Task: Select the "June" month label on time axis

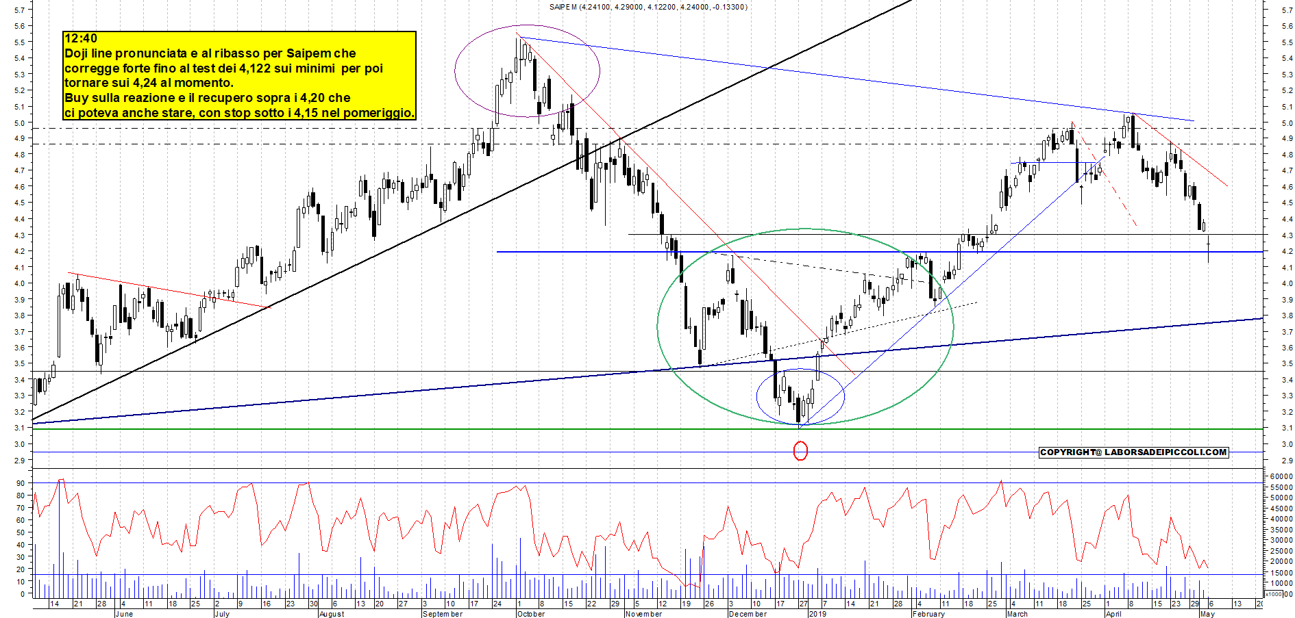Action: 124,614
